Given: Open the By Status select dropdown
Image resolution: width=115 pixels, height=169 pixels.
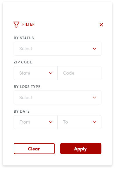Looking at the screenshot, I should click(58, 49).
